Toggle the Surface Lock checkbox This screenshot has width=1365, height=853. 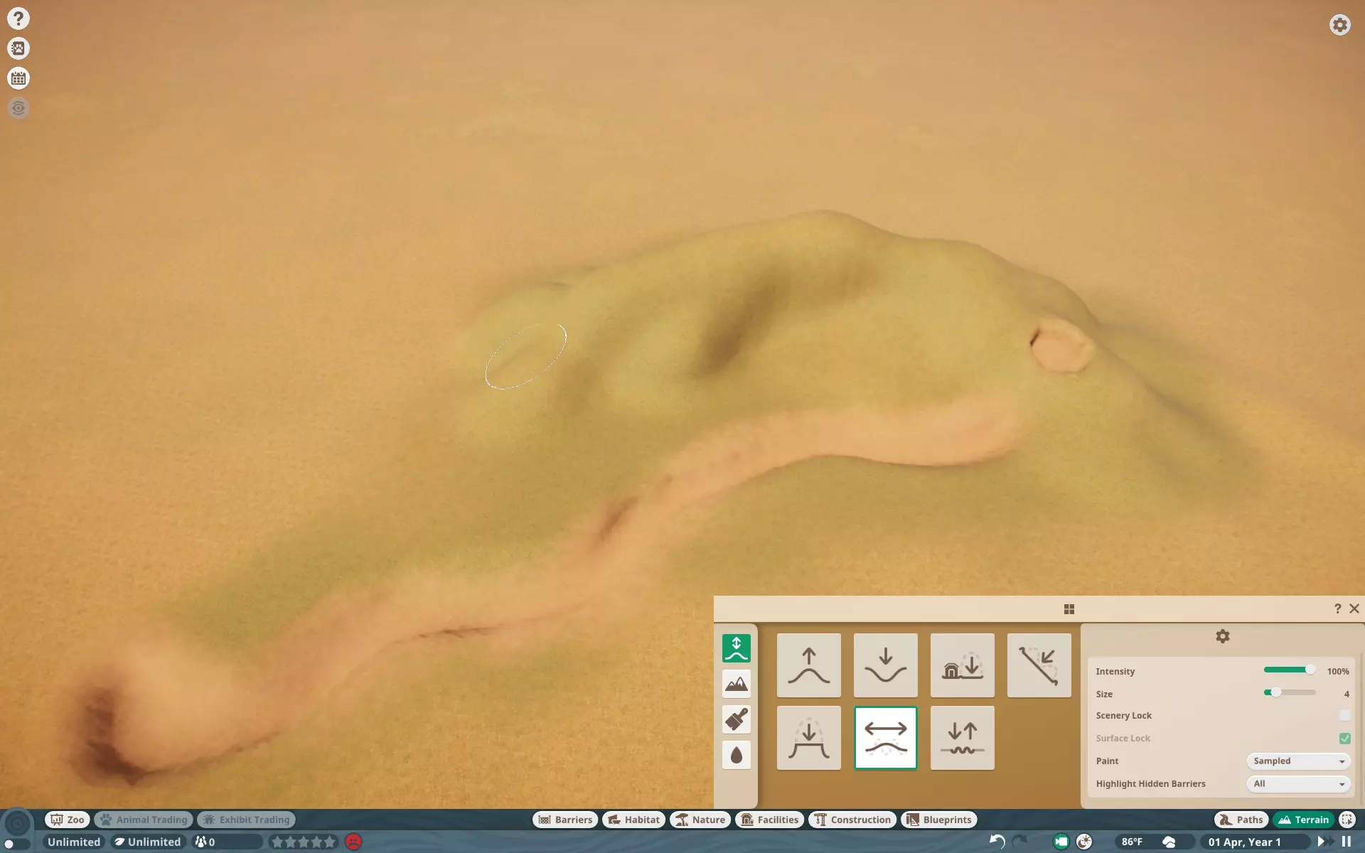pos(1344,738)
